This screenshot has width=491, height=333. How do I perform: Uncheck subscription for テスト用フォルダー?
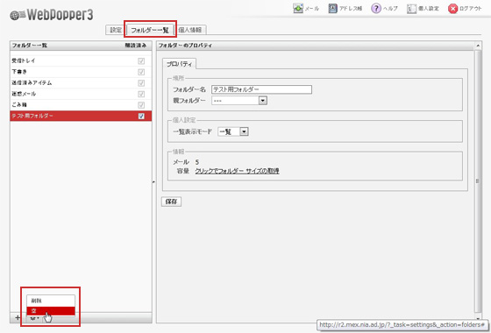click(x=141, y=116)
